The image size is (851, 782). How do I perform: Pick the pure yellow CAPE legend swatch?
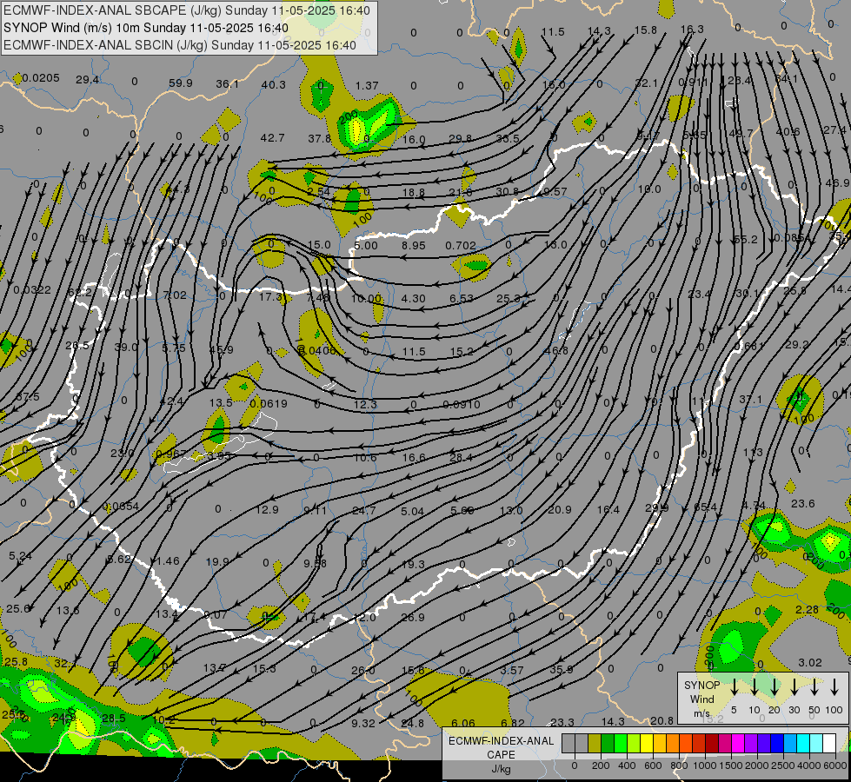point(647,743)
